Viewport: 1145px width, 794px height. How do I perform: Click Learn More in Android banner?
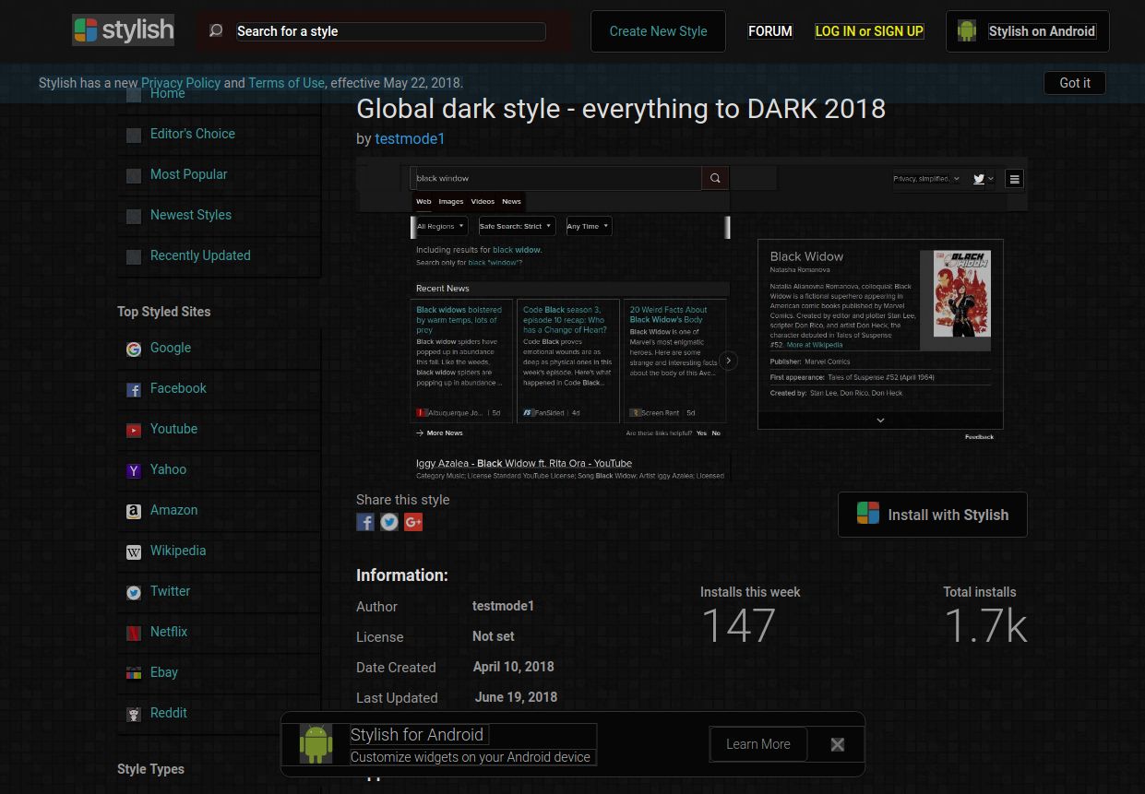click(758, 744)
